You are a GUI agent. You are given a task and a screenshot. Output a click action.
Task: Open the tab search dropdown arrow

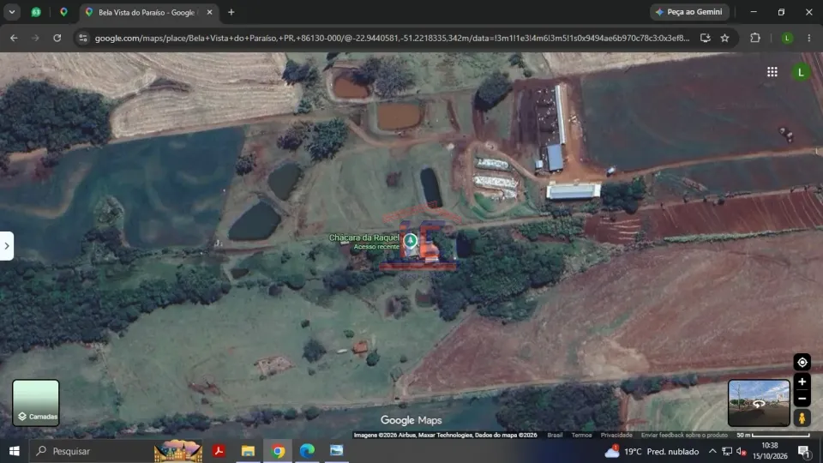pyautogui.click(x=12, y=12)
